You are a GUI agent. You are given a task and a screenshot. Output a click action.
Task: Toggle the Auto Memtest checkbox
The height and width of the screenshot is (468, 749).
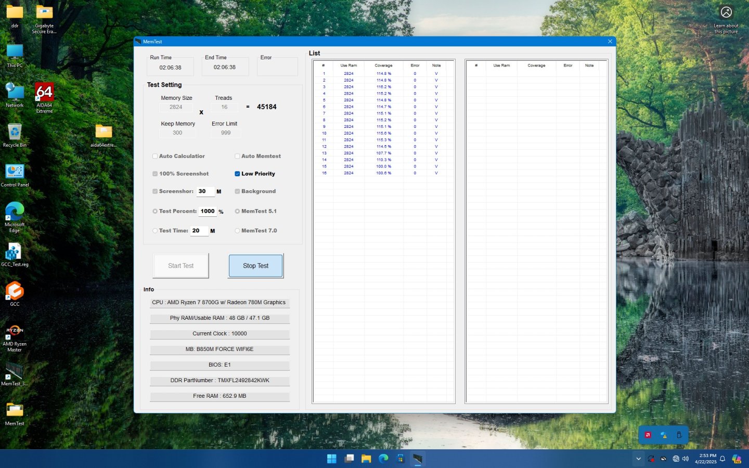point(237,156)
